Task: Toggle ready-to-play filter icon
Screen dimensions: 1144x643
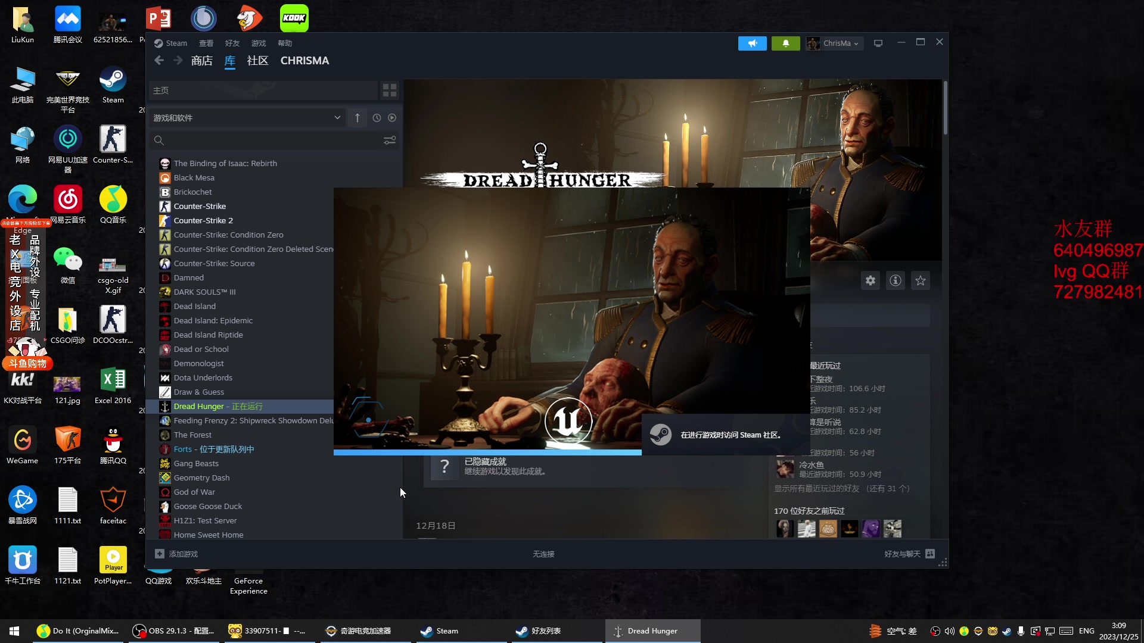Action: coord(392,118)
